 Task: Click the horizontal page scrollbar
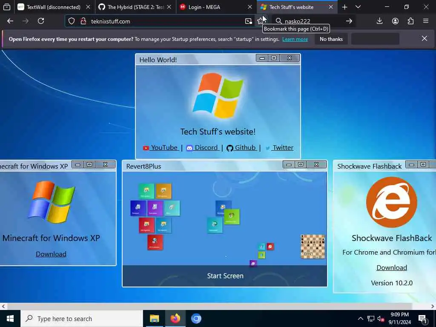pos(209,306)
